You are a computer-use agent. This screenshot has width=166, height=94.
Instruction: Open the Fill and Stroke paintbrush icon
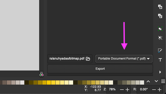(160, 50)
